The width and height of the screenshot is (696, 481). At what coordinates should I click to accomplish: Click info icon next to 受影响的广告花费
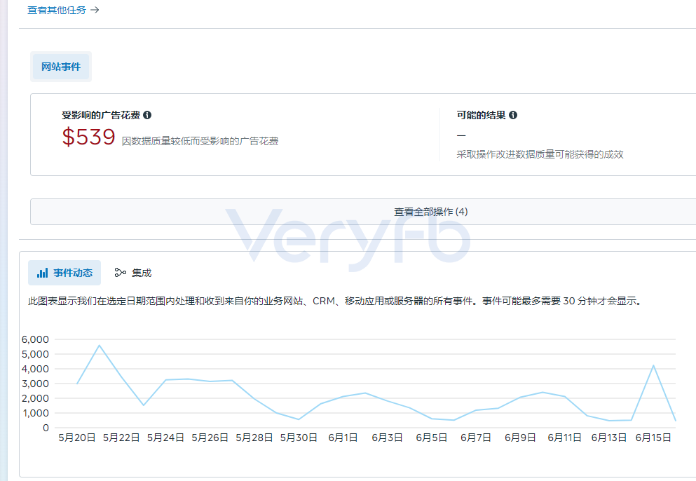pyautogui.click(x=147, y=115)
